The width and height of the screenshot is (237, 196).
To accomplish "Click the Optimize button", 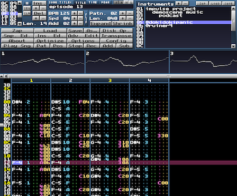I will click(x=50, y=41).
